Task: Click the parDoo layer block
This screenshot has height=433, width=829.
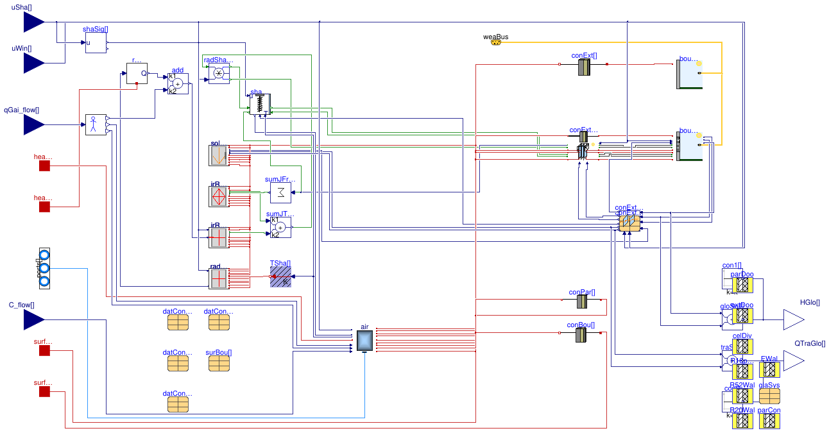Action: click(x=742, y=285)
